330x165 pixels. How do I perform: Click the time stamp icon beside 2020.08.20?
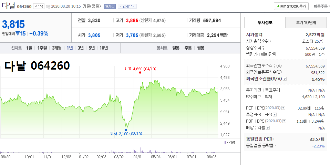pyautogui.click(x=48, y=7)
